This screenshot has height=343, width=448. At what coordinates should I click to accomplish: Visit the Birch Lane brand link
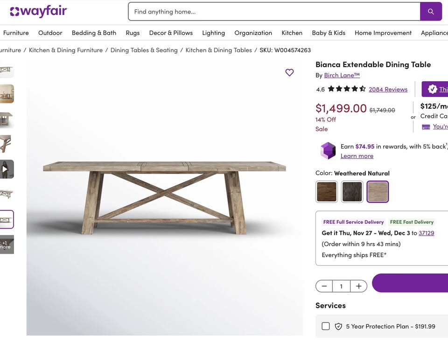342,75
